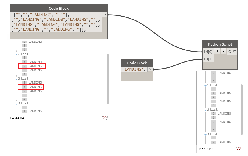The width and height of the screenshot is (248, 156).
Task: Click the left preview vertical scrollbar
Action: tap(108, 79)
